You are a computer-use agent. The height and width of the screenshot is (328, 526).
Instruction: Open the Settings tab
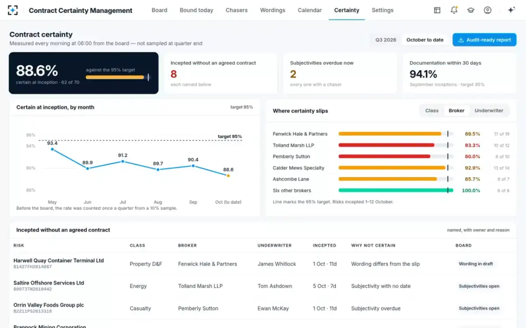pos(383,10)
